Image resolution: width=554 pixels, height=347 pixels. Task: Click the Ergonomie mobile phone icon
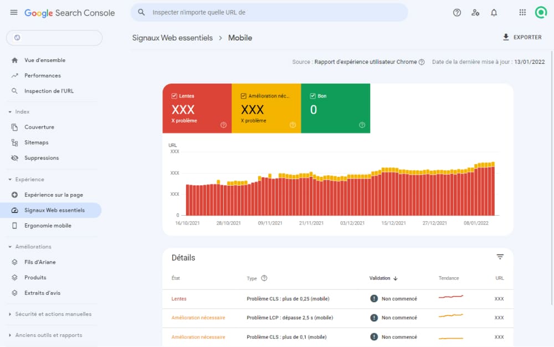pos(14,226)
